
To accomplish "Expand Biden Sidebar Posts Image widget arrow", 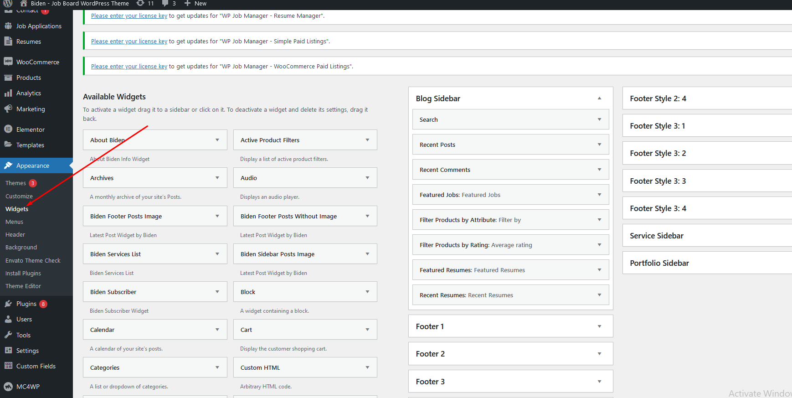I will point(367,254).
